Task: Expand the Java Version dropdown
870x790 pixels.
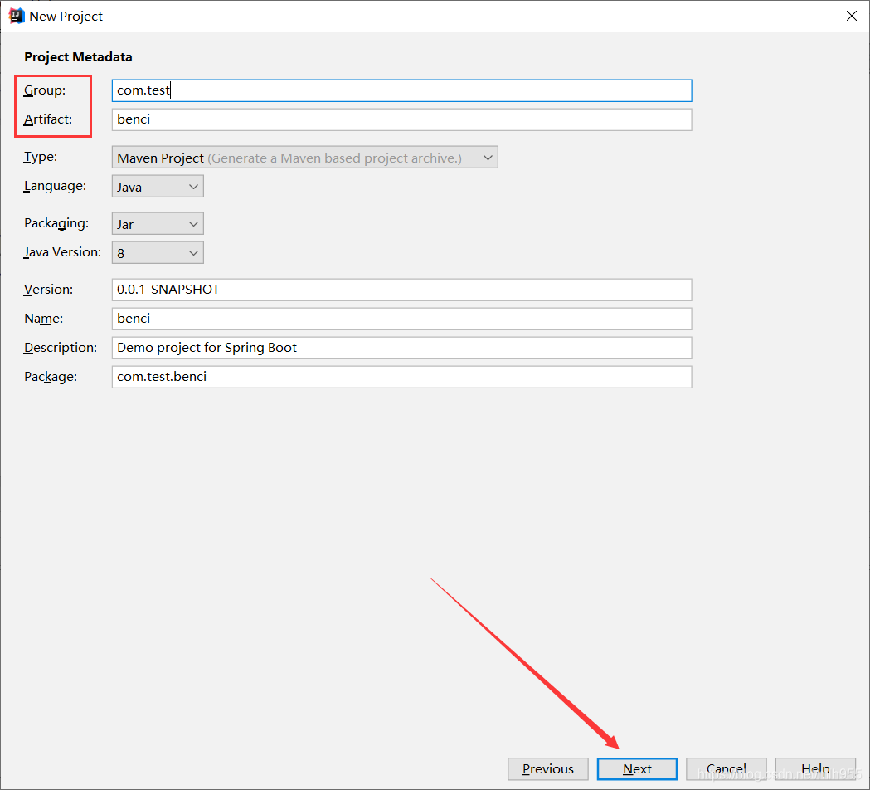Action: [x=158, y=252]
